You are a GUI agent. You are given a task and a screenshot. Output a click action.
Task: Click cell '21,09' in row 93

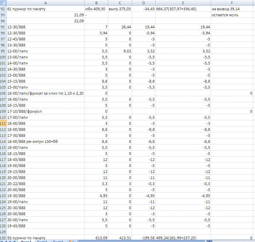[46, 15]
